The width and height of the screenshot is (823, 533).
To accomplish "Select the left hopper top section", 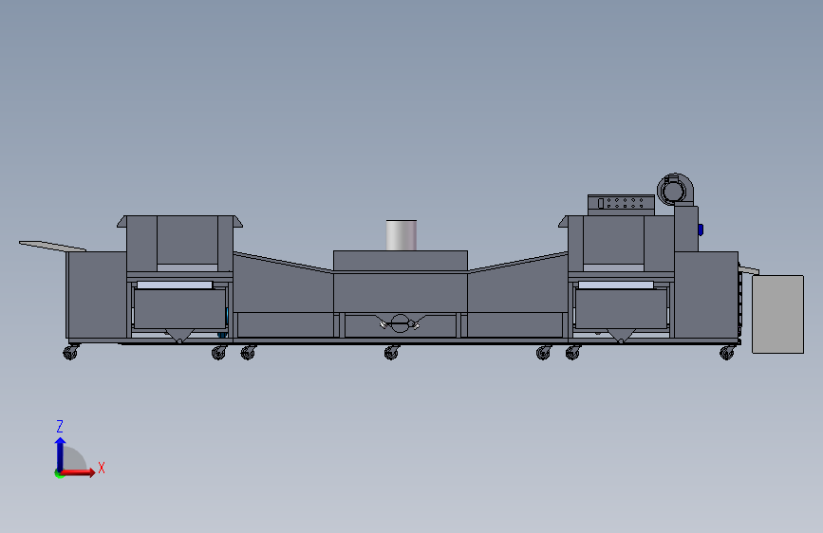I will pos(179,243).
